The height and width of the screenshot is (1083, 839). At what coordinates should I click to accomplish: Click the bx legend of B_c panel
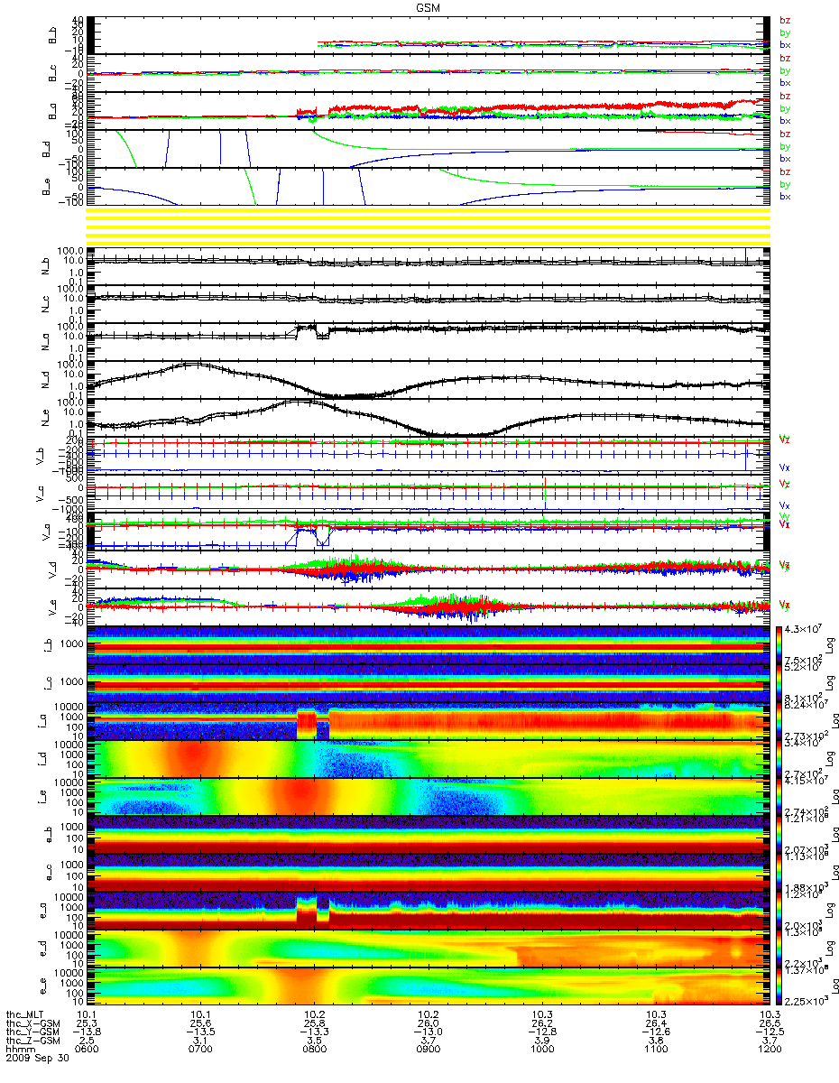[x=785, y=82]
